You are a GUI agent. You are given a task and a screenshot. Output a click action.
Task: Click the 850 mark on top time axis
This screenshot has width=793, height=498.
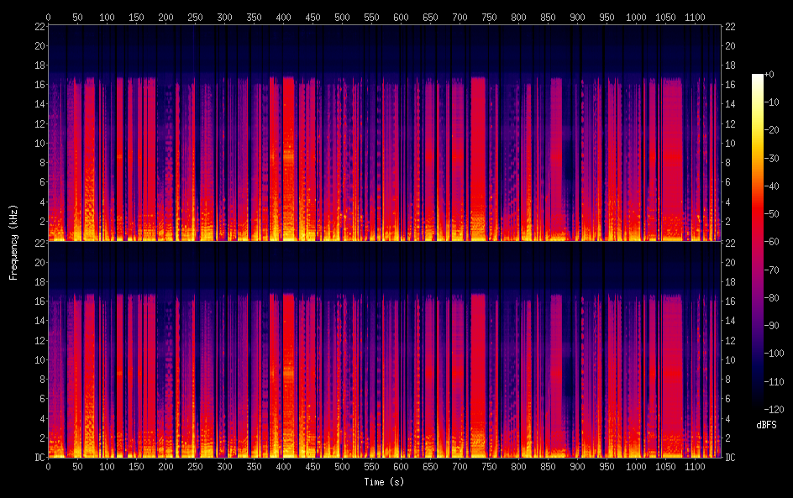tap(548, 17)
